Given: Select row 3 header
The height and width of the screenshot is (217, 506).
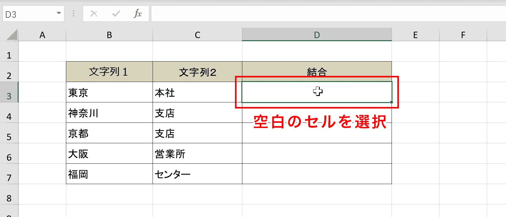Looking at the screenshot, I should point(9,92).
